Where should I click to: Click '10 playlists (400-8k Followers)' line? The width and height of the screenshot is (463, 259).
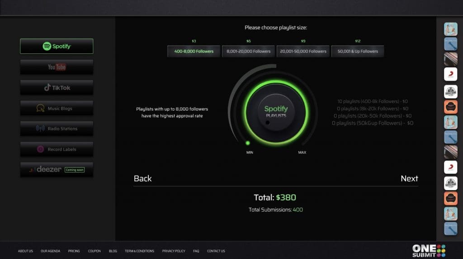coord(373,101)
